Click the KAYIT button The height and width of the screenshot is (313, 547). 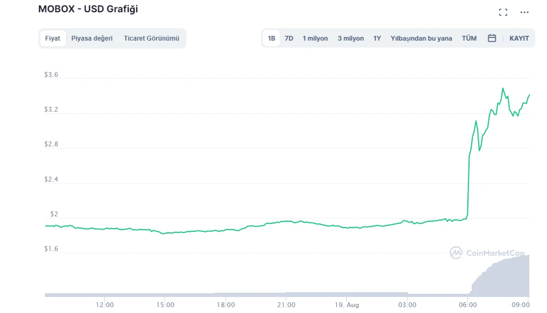[519, 38]
